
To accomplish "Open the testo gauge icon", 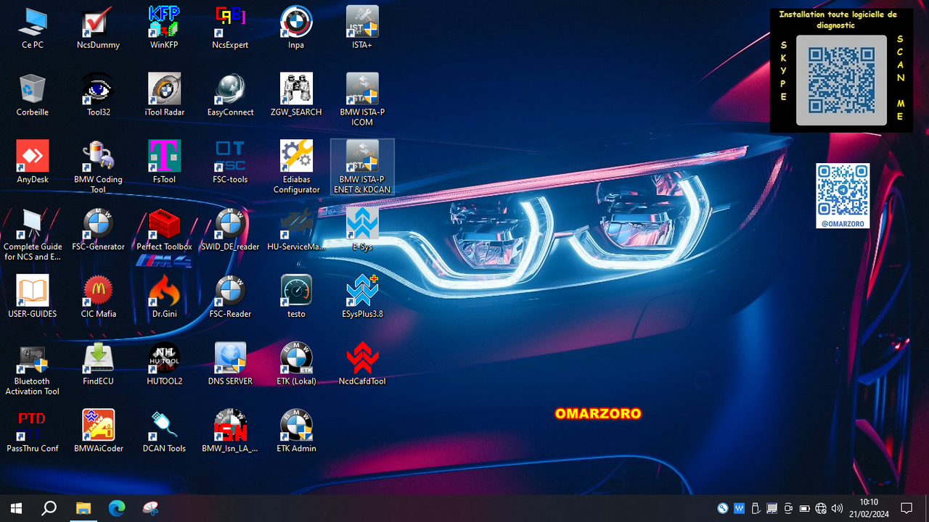I will 296,297.
